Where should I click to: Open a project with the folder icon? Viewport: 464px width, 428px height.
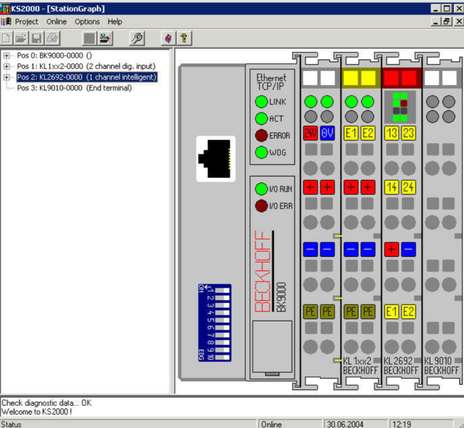pyautogui.click(x=21, y=38)
